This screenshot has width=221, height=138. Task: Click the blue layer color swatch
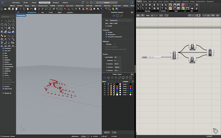[x=117, y=90]
